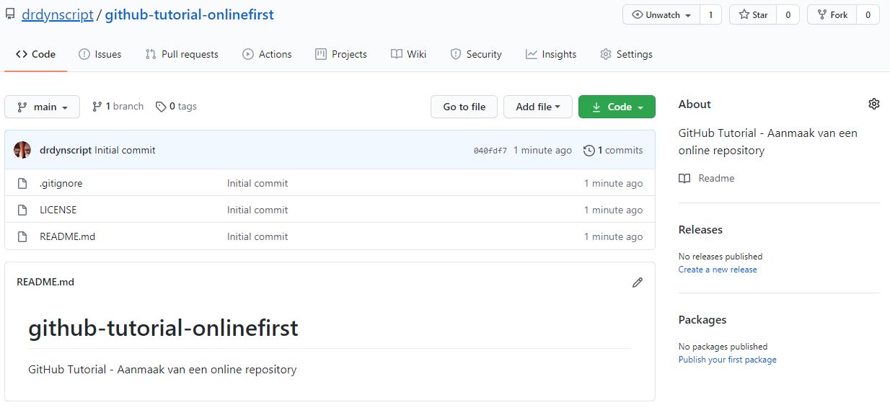Viewport: 890px width, 418px height.
Task: Click the About description text in sidebar
Action: 768,142
